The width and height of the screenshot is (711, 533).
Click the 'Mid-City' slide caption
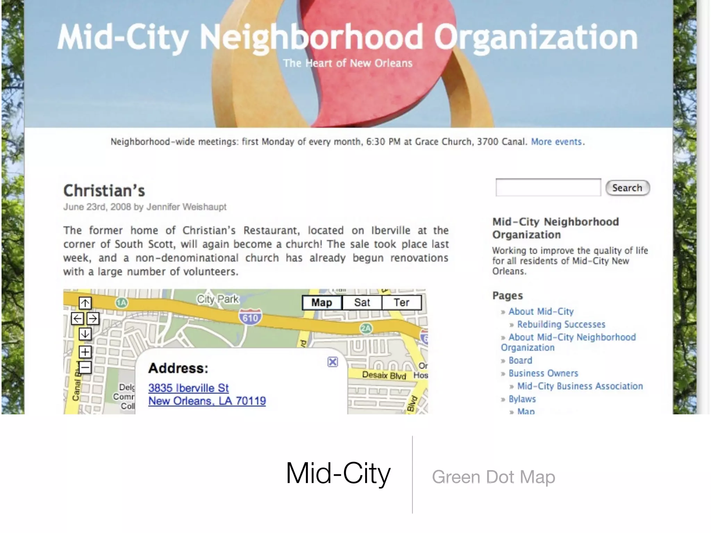point(338,474)
